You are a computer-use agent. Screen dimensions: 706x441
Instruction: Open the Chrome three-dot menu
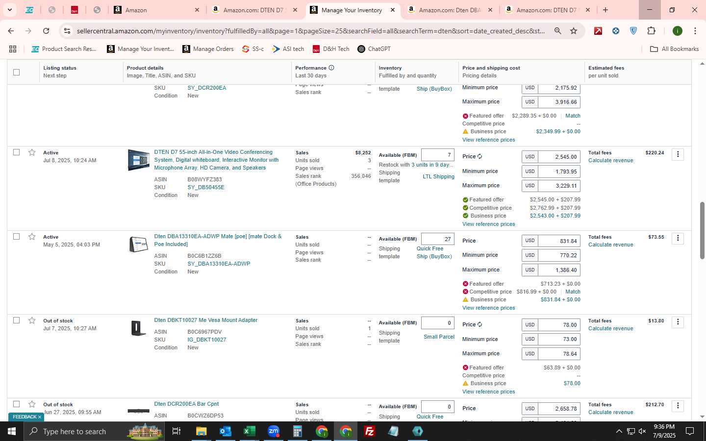695,31
